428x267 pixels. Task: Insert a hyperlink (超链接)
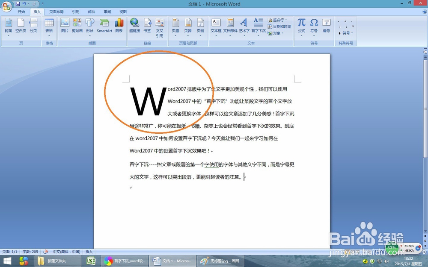click(134, 26)
